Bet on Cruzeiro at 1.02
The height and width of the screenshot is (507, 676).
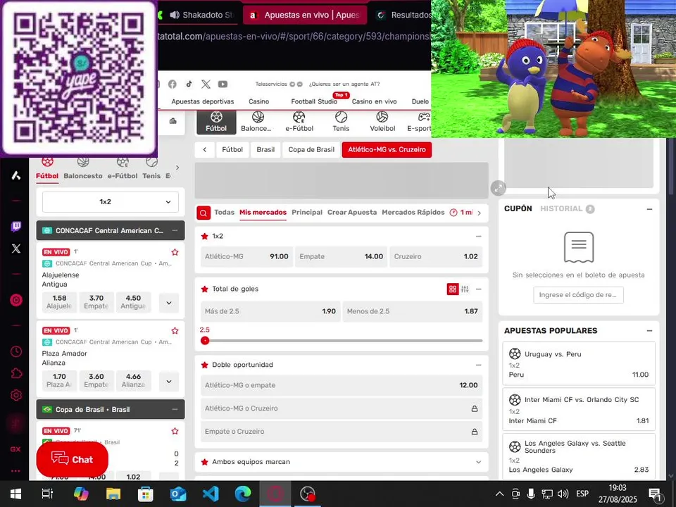[436, 256]
